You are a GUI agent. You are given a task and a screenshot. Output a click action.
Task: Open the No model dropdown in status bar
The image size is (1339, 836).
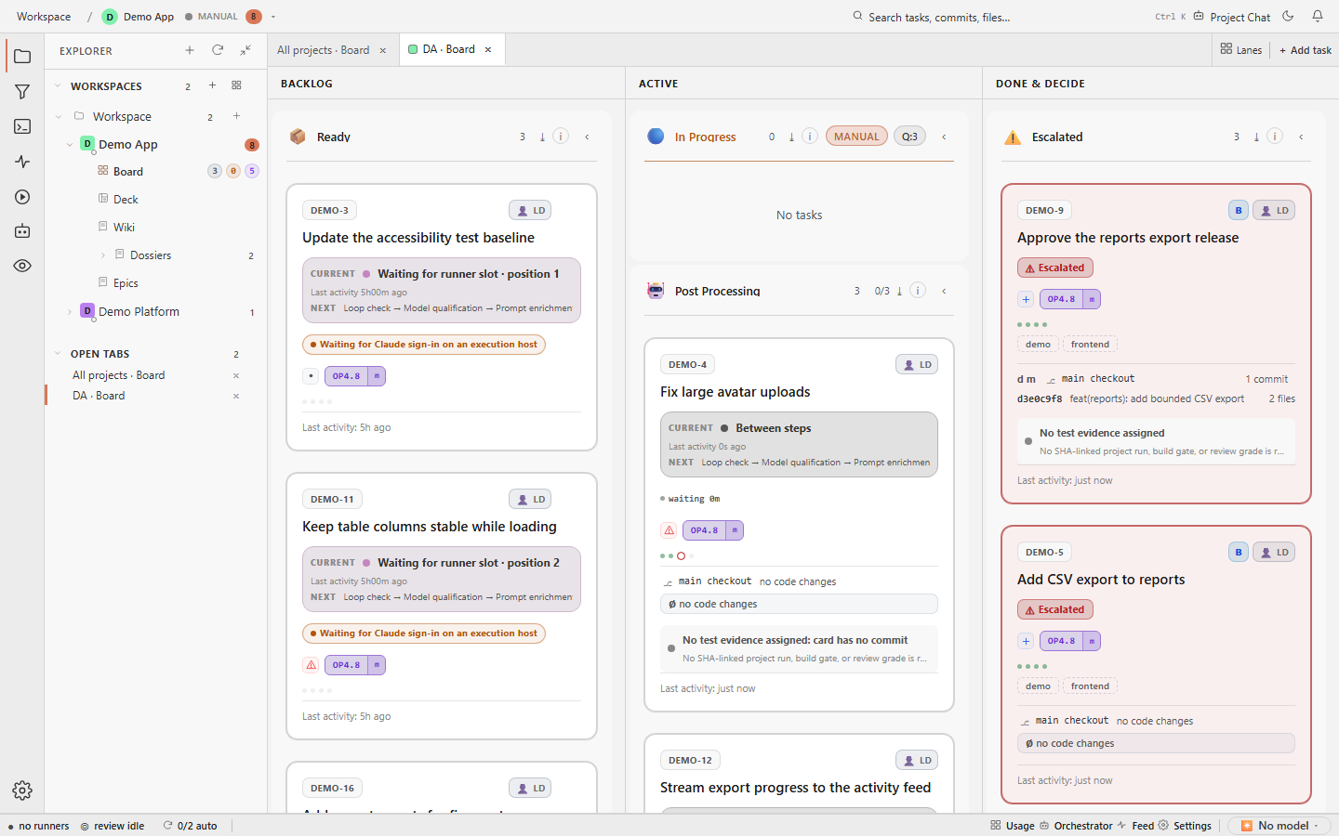point(1279,826)
